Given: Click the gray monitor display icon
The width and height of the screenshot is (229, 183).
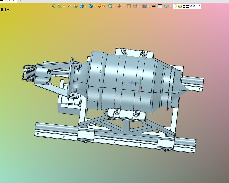Looking at the screenshot, I should point(144,6).
